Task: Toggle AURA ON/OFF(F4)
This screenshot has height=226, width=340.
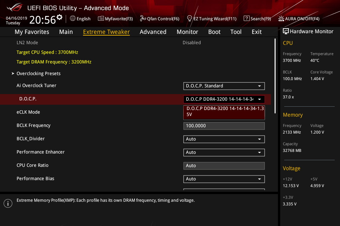Action: pyautogui.click(x=299, y=19)
